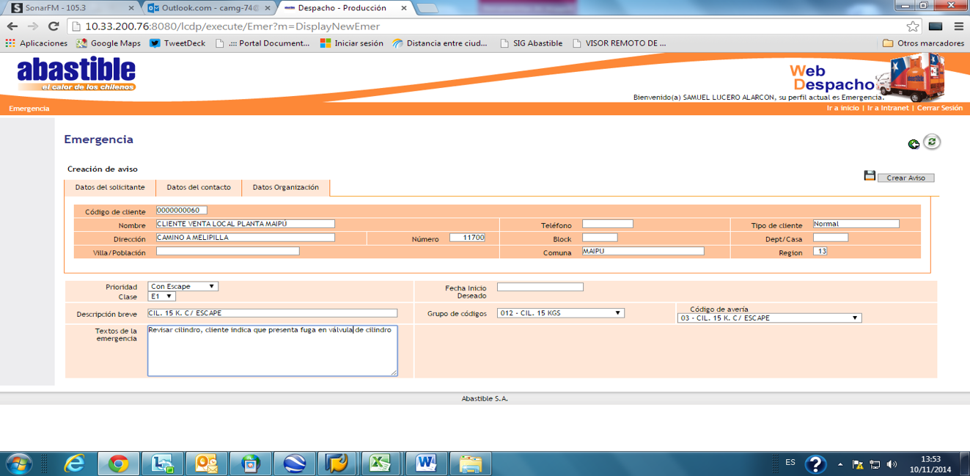970x476 pixels.
Task: Click the Fecha Inicio Deseado field
Action: pyautogui.click(x=540, y=287)
